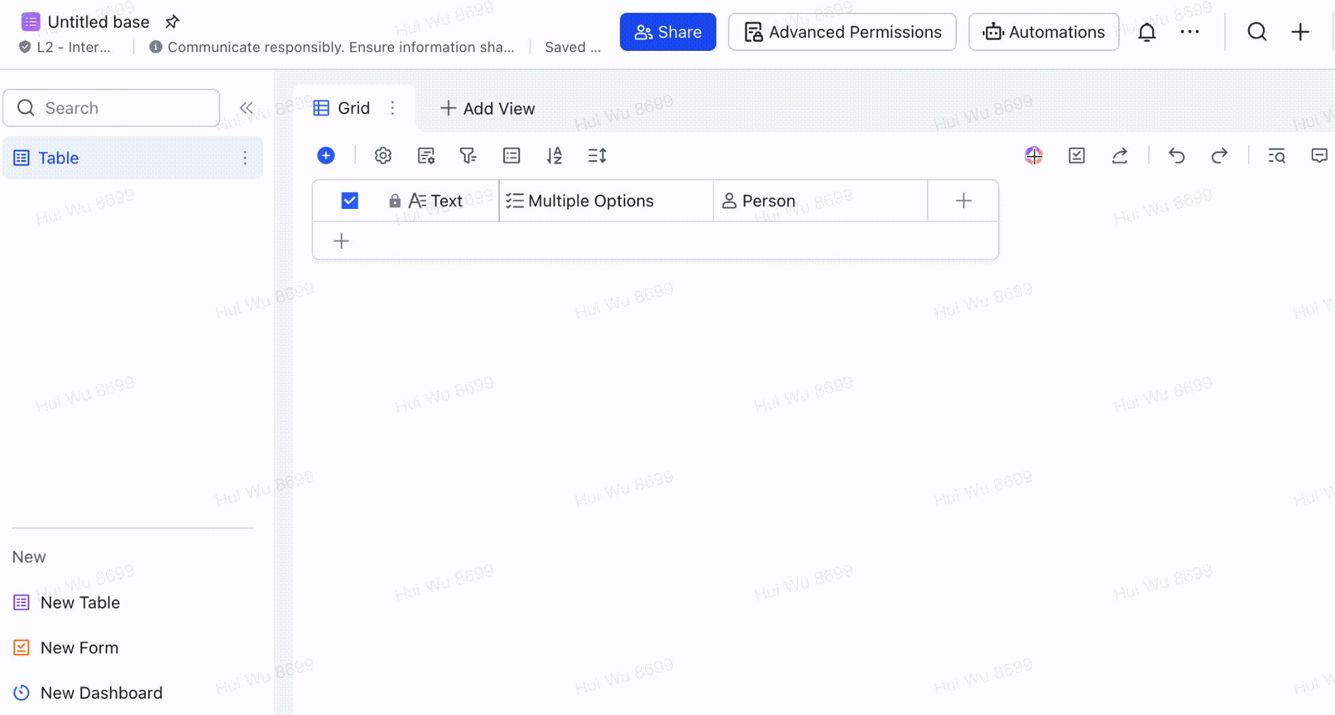Viewport: 1335px width, 715px height.
Task: Open the field configuration settings gear
Action: (x=383, y=155)
